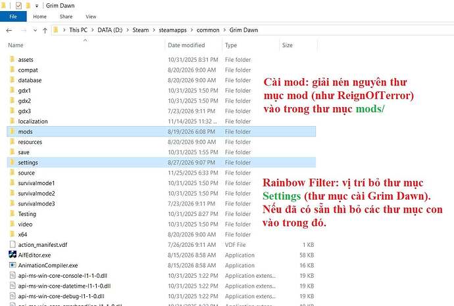Viewport: 454px width, 306px height.
Task: Select the survivalmode3 folder icon
Action: (12, 204)
